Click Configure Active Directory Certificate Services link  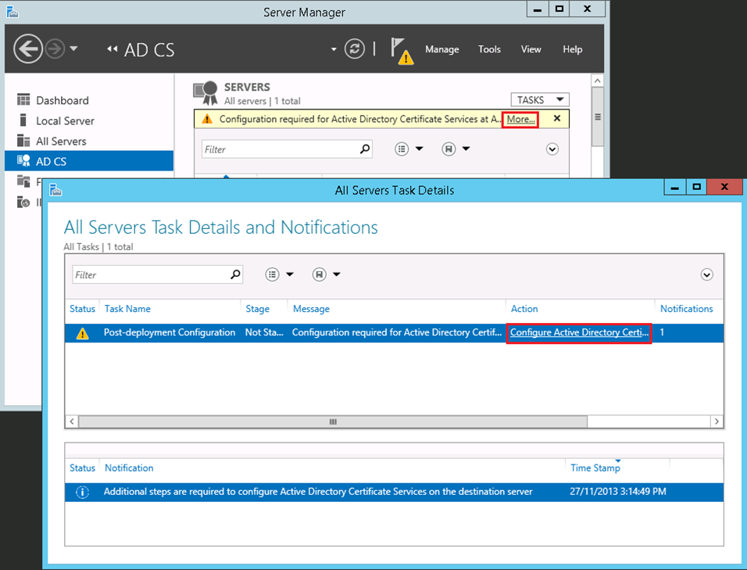(579, 332)
